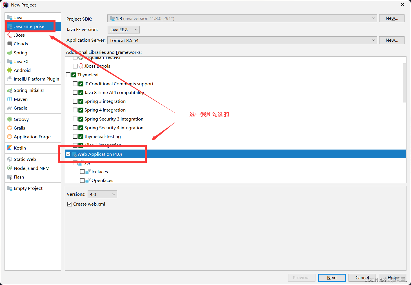Enable Spring 3 integration checkbox
Screen dimensions: 411x285
[75, 101]
